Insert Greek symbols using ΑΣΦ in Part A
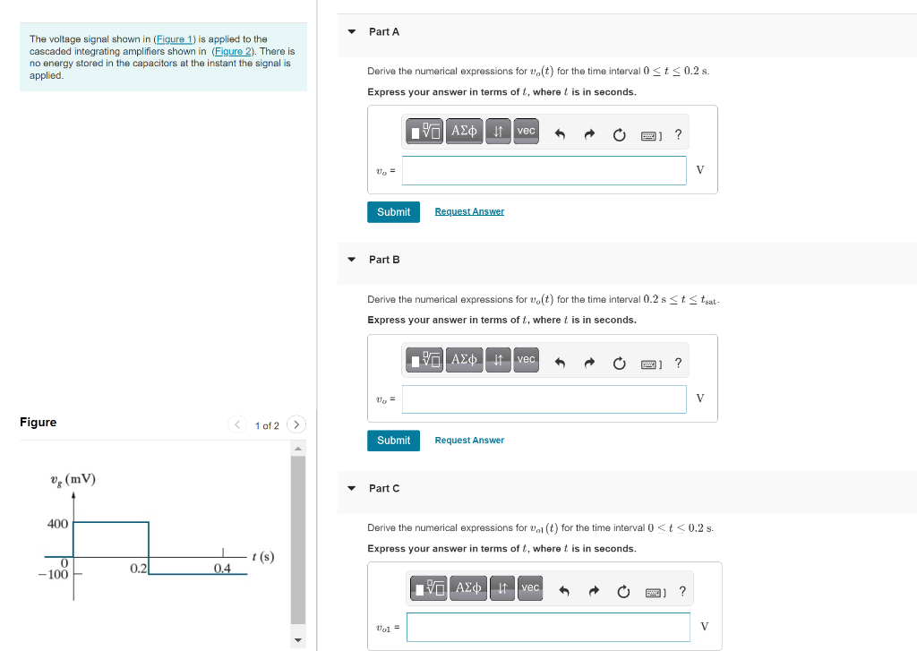 pyautogui.click(x=465, y=131)
